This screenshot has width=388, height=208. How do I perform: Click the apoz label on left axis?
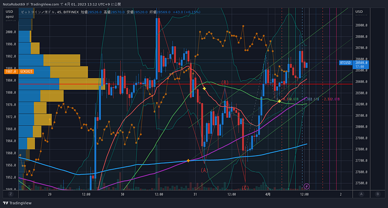pos(10,16)
